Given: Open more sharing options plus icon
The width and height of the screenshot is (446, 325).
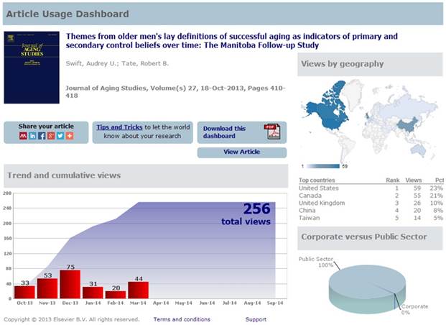Looking at the screenshot, I should point(70,136).
